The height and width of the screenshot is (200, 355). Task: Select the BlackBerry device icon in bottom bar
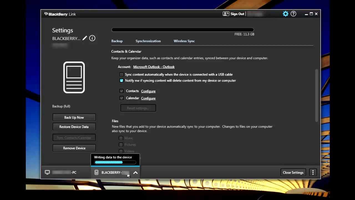coord(97,172)
